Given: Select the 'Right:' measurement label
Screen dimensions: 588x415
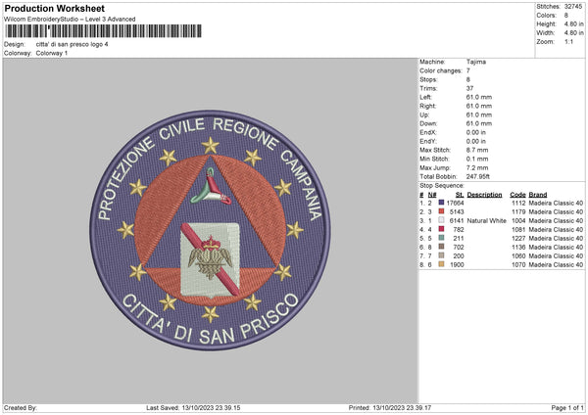Looking at the screenshot, I should (x=427, y=106).
